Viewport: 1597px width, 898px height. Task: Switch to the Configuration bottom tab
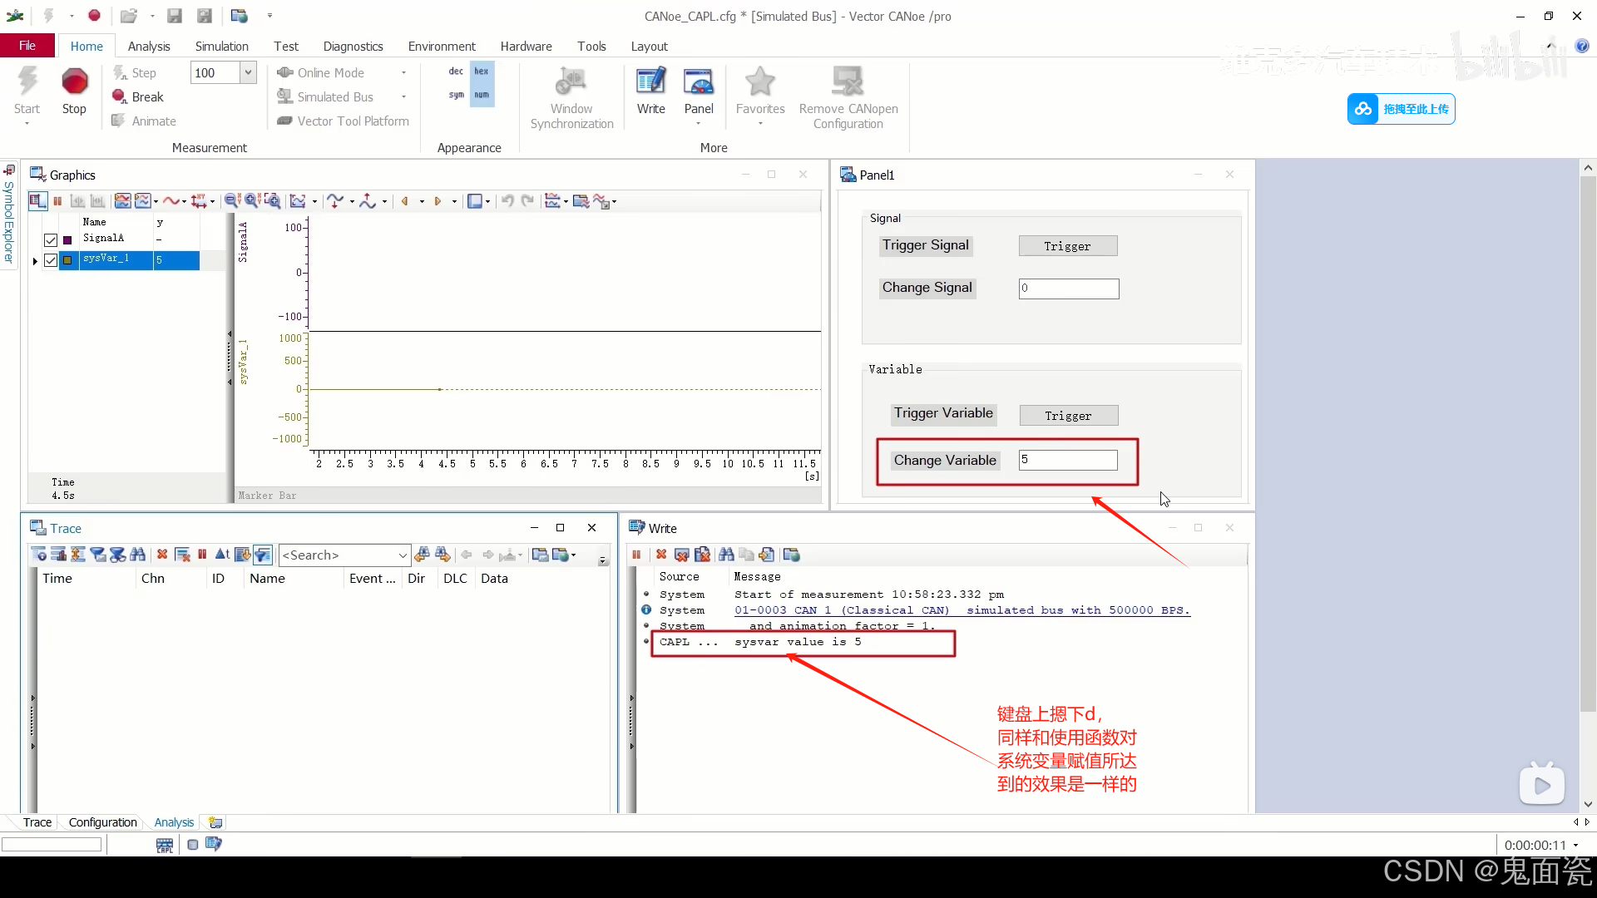coord(102,822)
